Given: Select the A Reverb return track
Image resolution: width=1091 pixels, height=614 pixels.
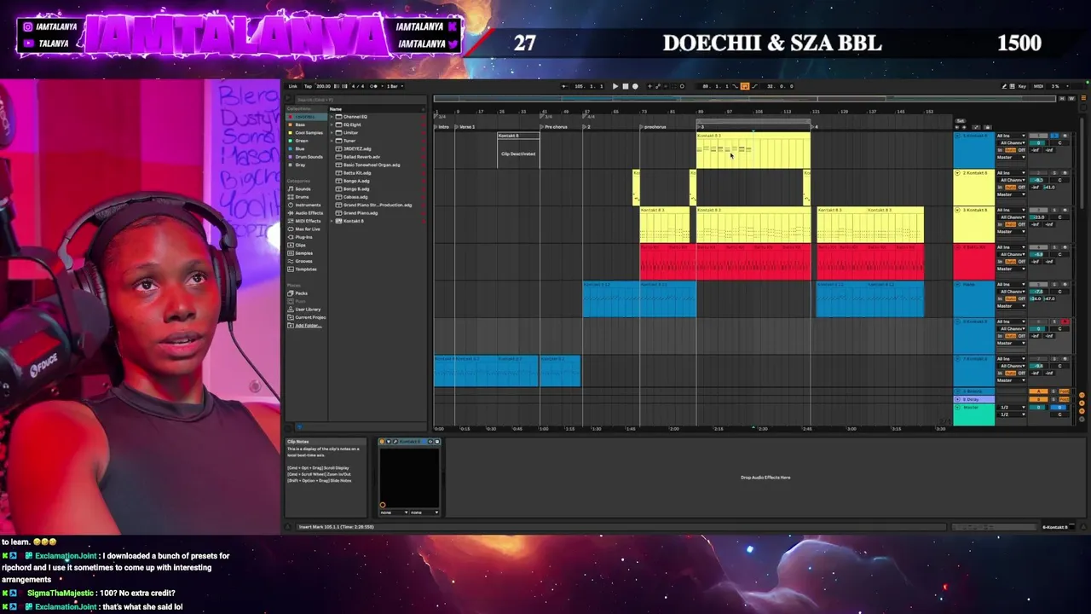Looking at the screenshot, I should point(973,391).
